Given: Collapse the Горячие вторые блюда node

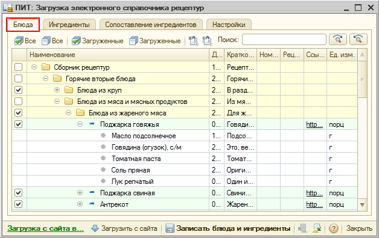Looking at the screenshot, I should [45, 79].
